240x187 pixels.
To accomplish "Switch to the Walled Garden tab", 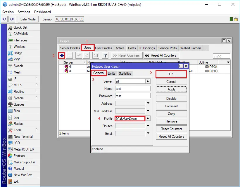I will click(x=191, y=48).
